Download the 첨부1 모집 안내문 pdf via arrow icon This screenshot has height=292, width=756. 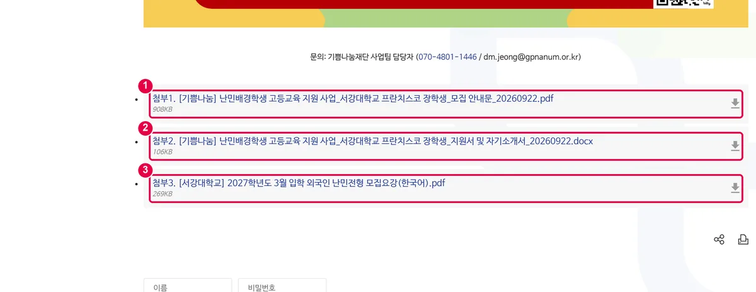[x=735, y=103]
